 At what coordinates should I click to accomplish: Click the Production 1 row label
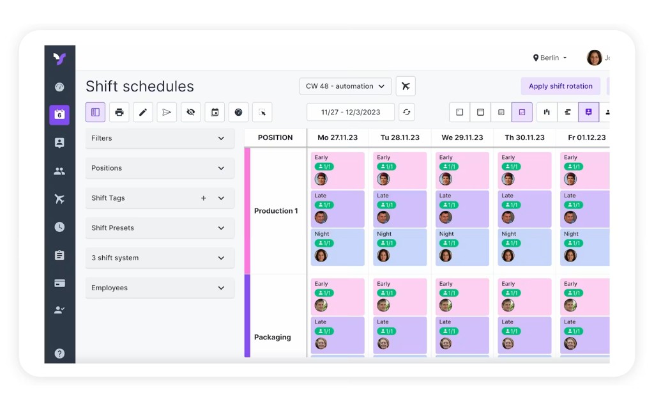point(276,211)
